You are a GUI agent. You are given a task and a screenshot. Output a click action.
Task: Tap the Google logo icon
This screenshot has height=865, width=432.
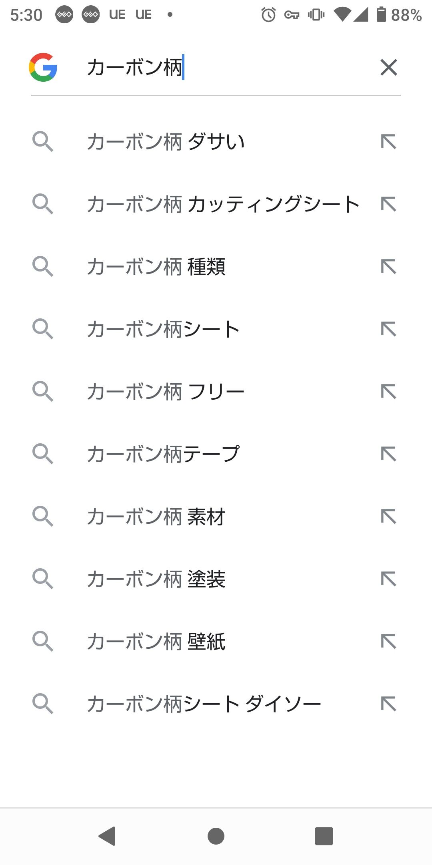coord(43,67)
